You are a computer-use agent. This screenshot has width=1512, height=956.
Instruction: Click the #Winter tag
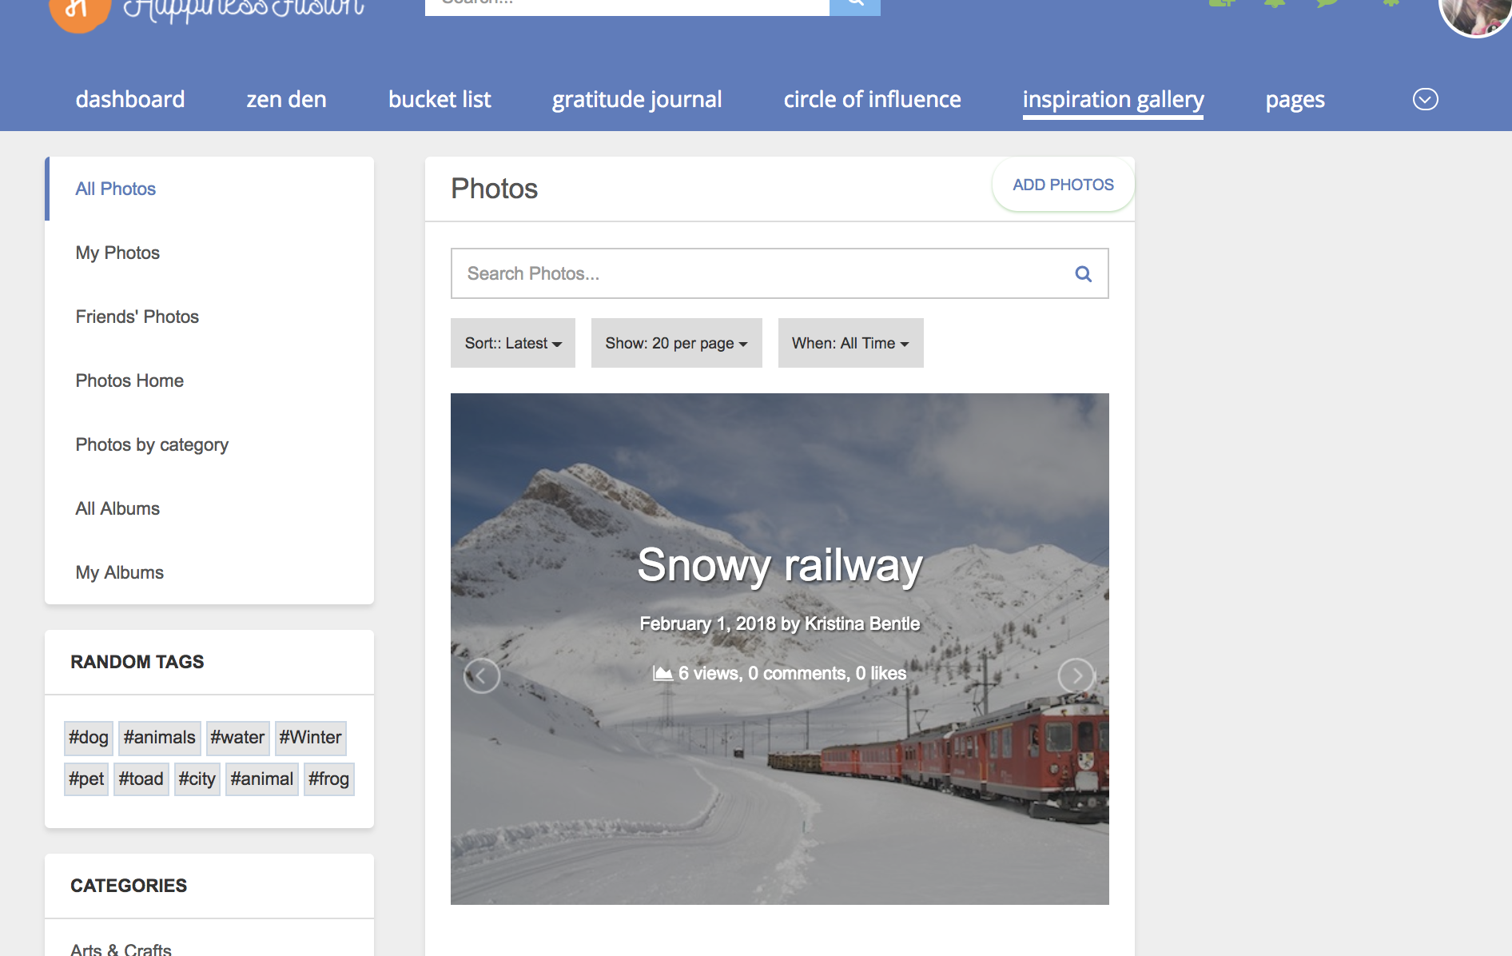(310, 738)
